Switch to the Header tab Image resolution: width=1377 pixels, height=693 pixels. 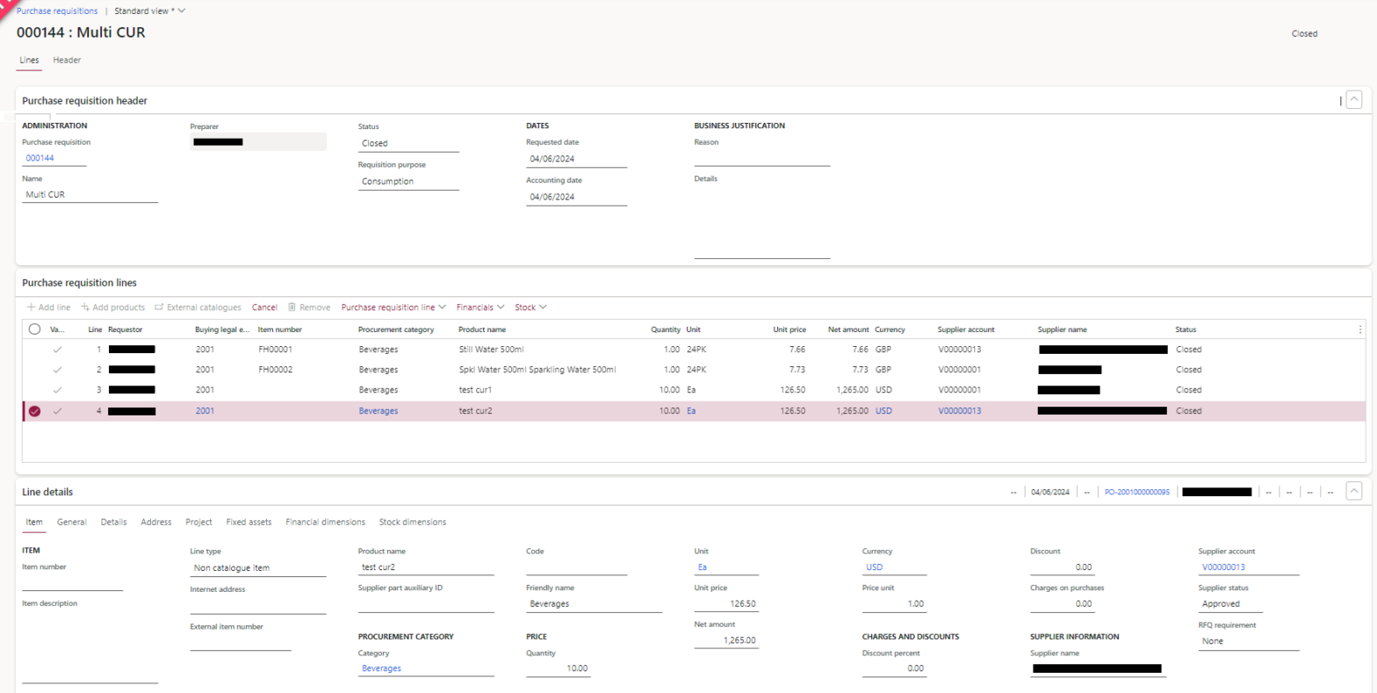(67, 60)
